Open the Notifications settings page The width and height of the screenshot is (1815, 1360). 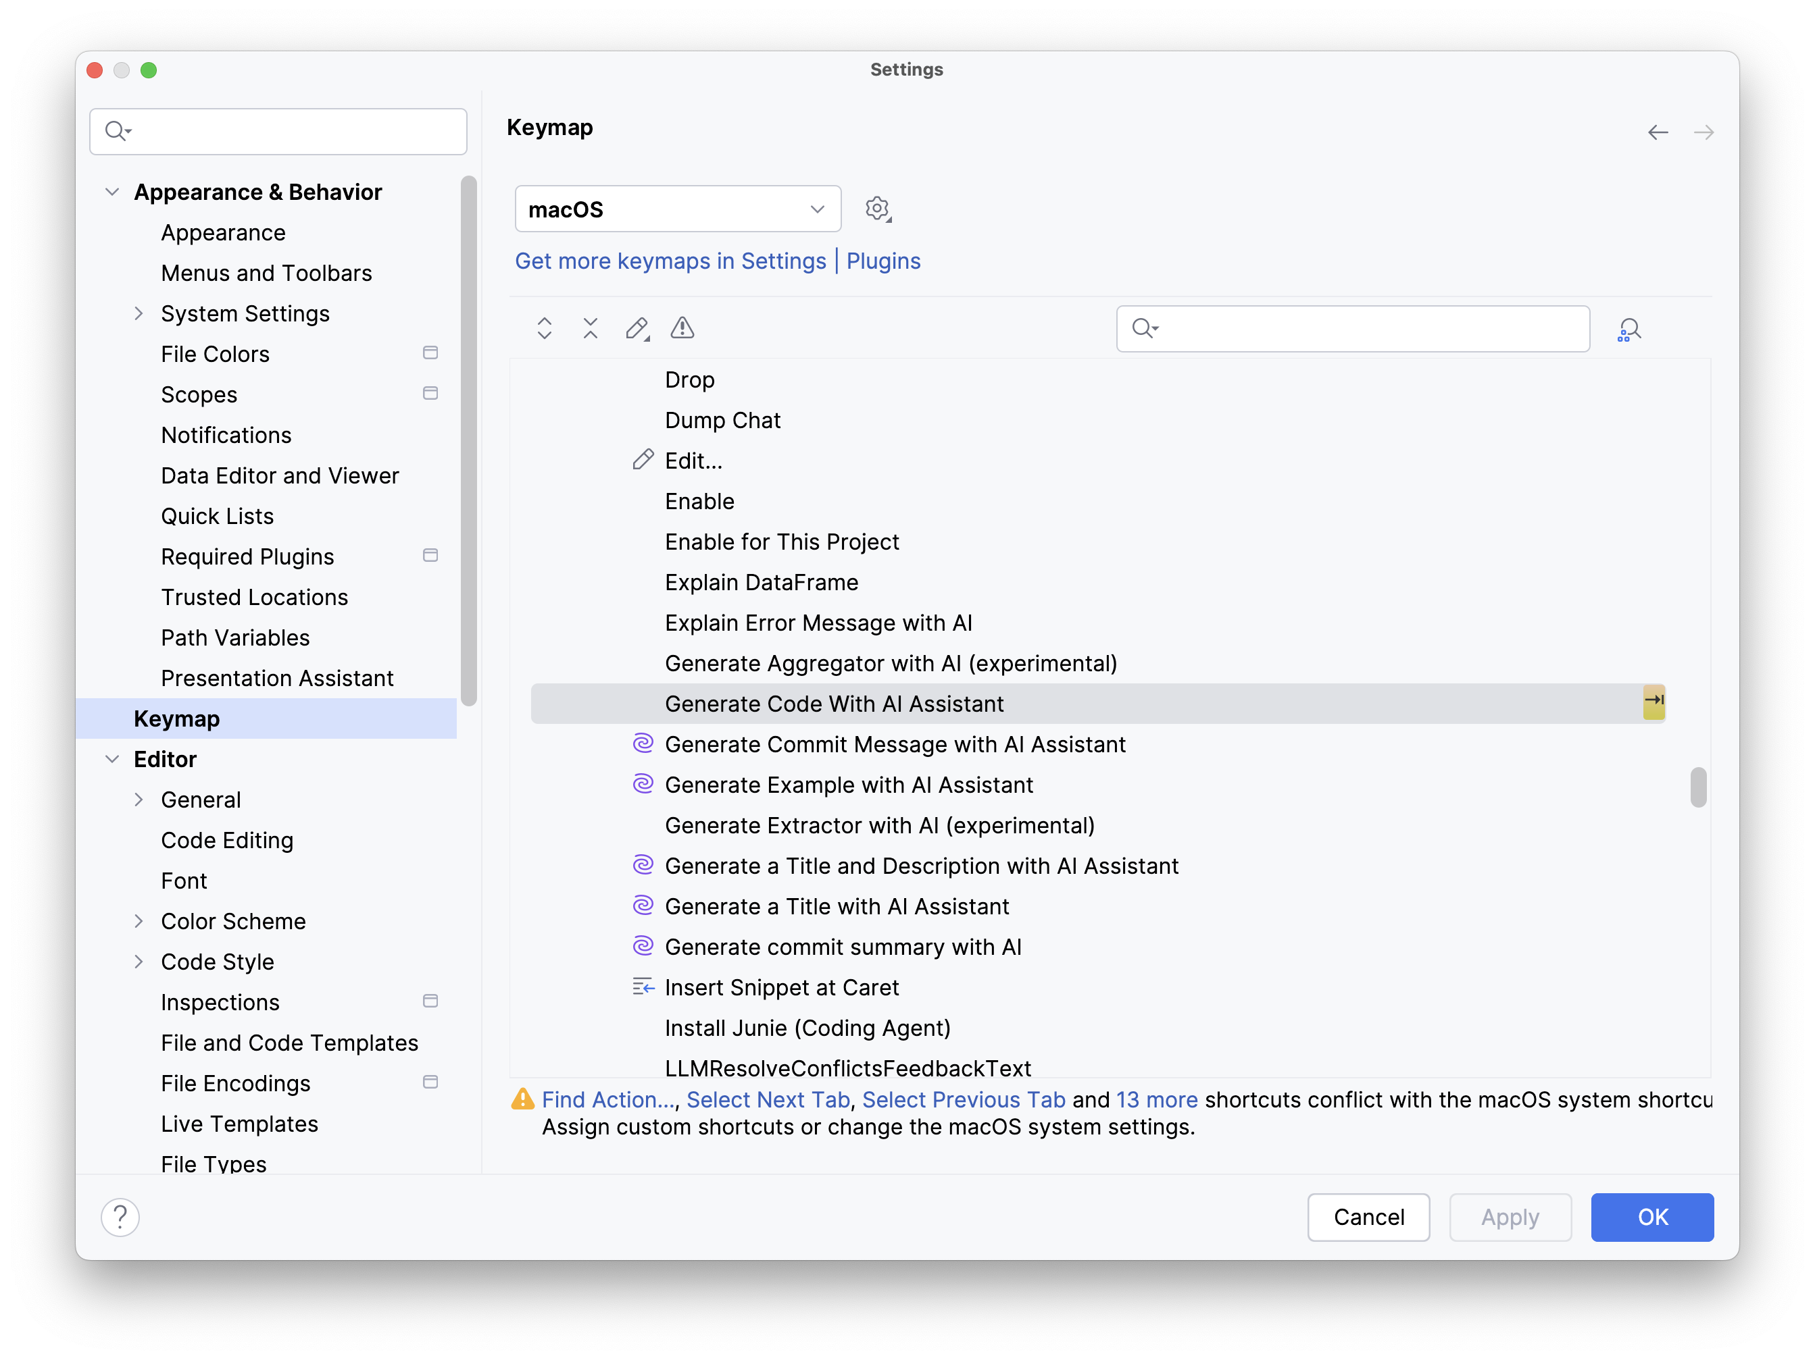[226, 436]
